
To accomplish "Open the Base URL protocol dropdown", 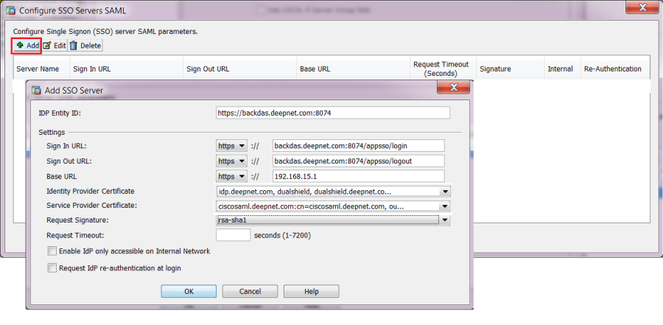I will click(x=231, y=176).
